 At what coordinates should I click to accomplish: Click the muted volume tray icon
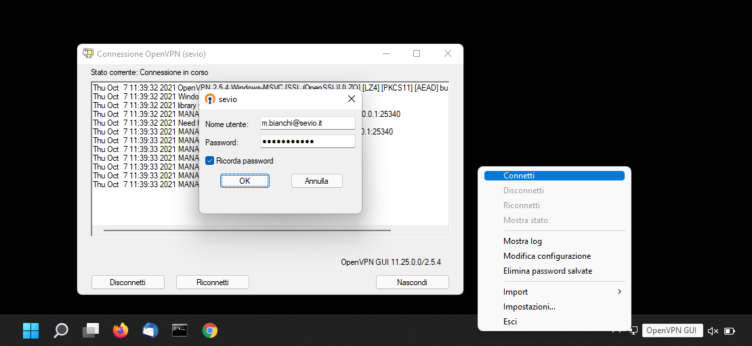[713, 330]
